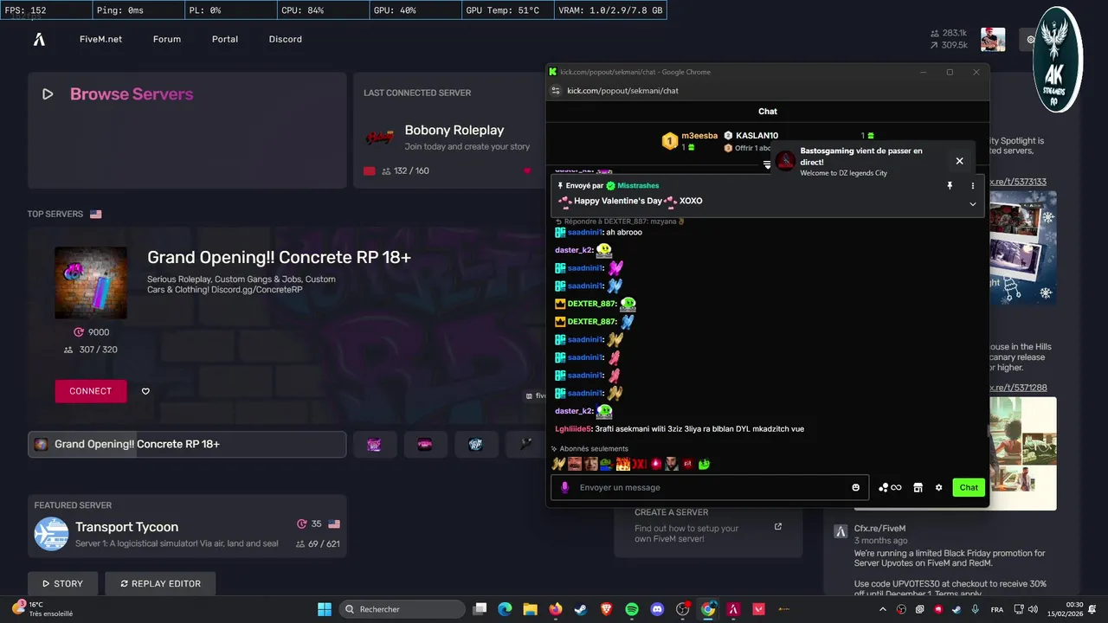Open the Transport Tycoon featured server
The height and width of the screenshot is (623, 1108).
(x=187, y=526)
